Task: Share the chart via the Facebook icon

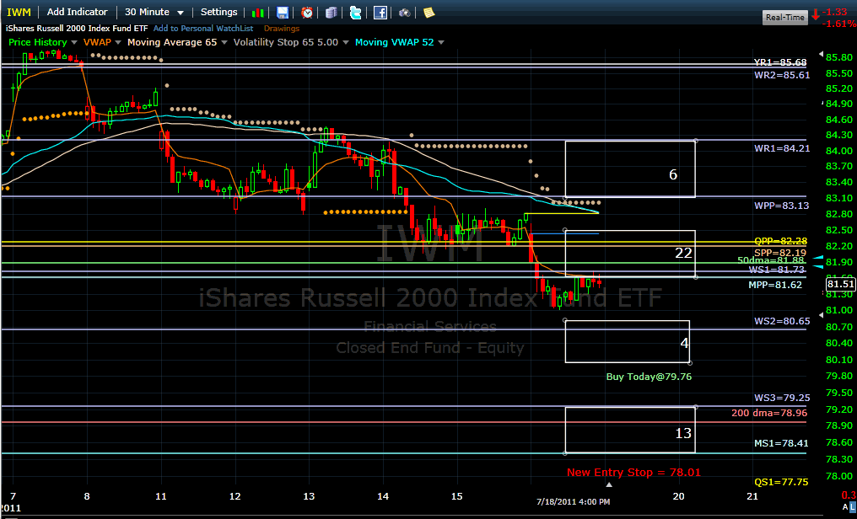Action: (x=380, y=13)
